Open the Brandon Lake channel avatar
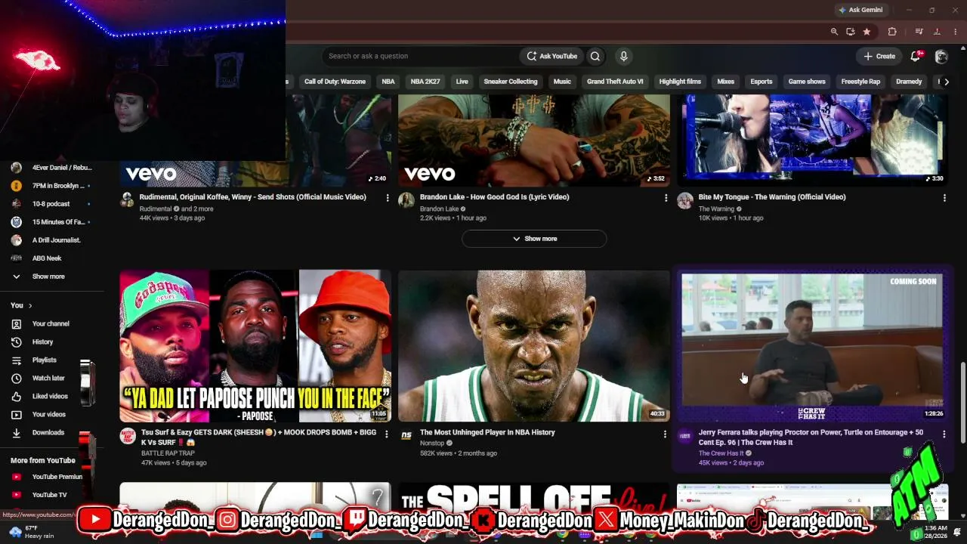Screen dimensions: 967x544 click(x=406, y=199)
